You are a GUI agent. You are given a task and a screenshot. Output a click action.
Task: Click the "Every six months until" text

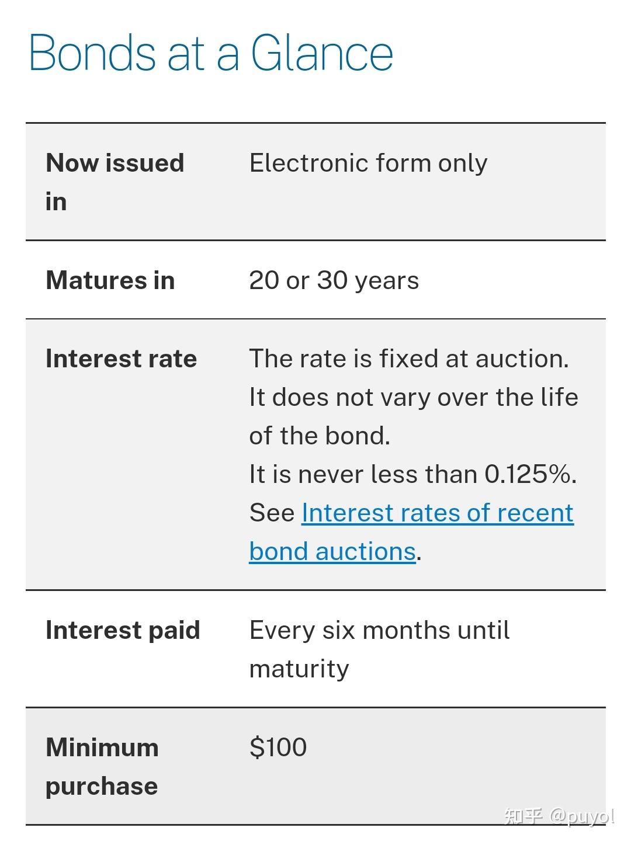pos(379,630)
